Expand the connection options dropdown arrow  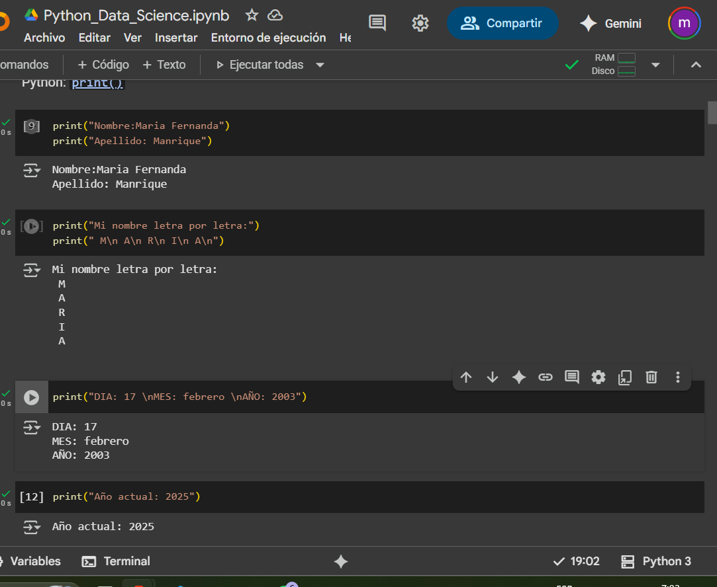coord(655,65)
